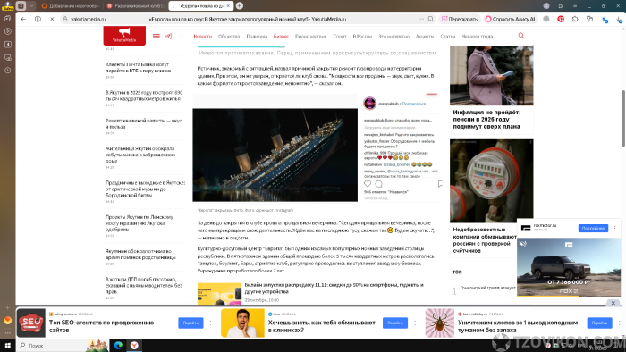Open the Праздничные выходные в Якутске news item

pos(145,189)
